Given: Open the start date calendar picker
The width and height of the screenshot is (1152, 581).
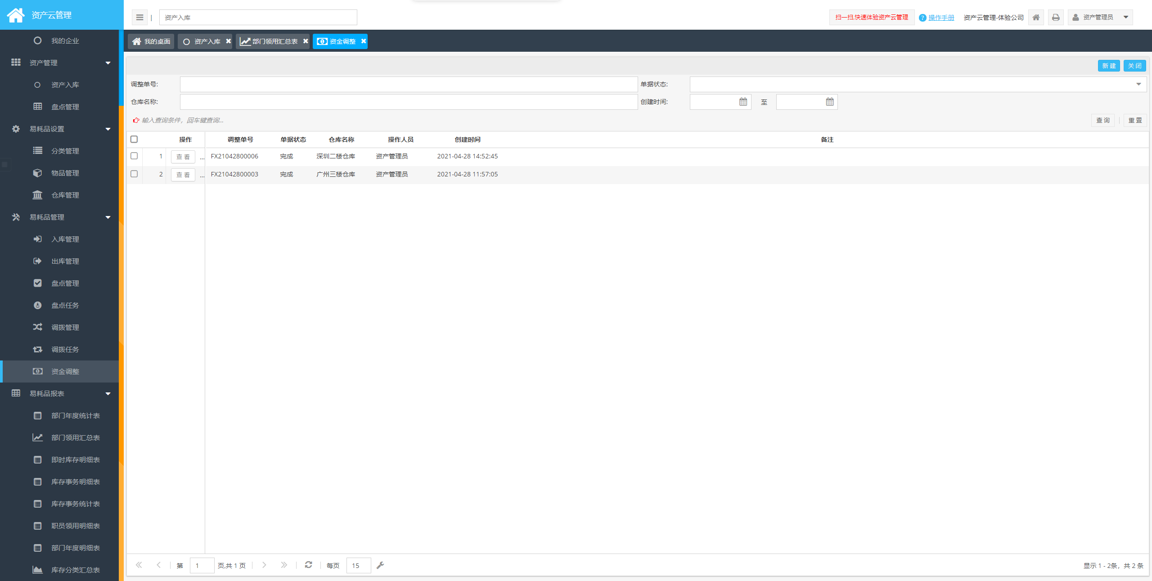Looking at the screenshot, I should (743, 102).
